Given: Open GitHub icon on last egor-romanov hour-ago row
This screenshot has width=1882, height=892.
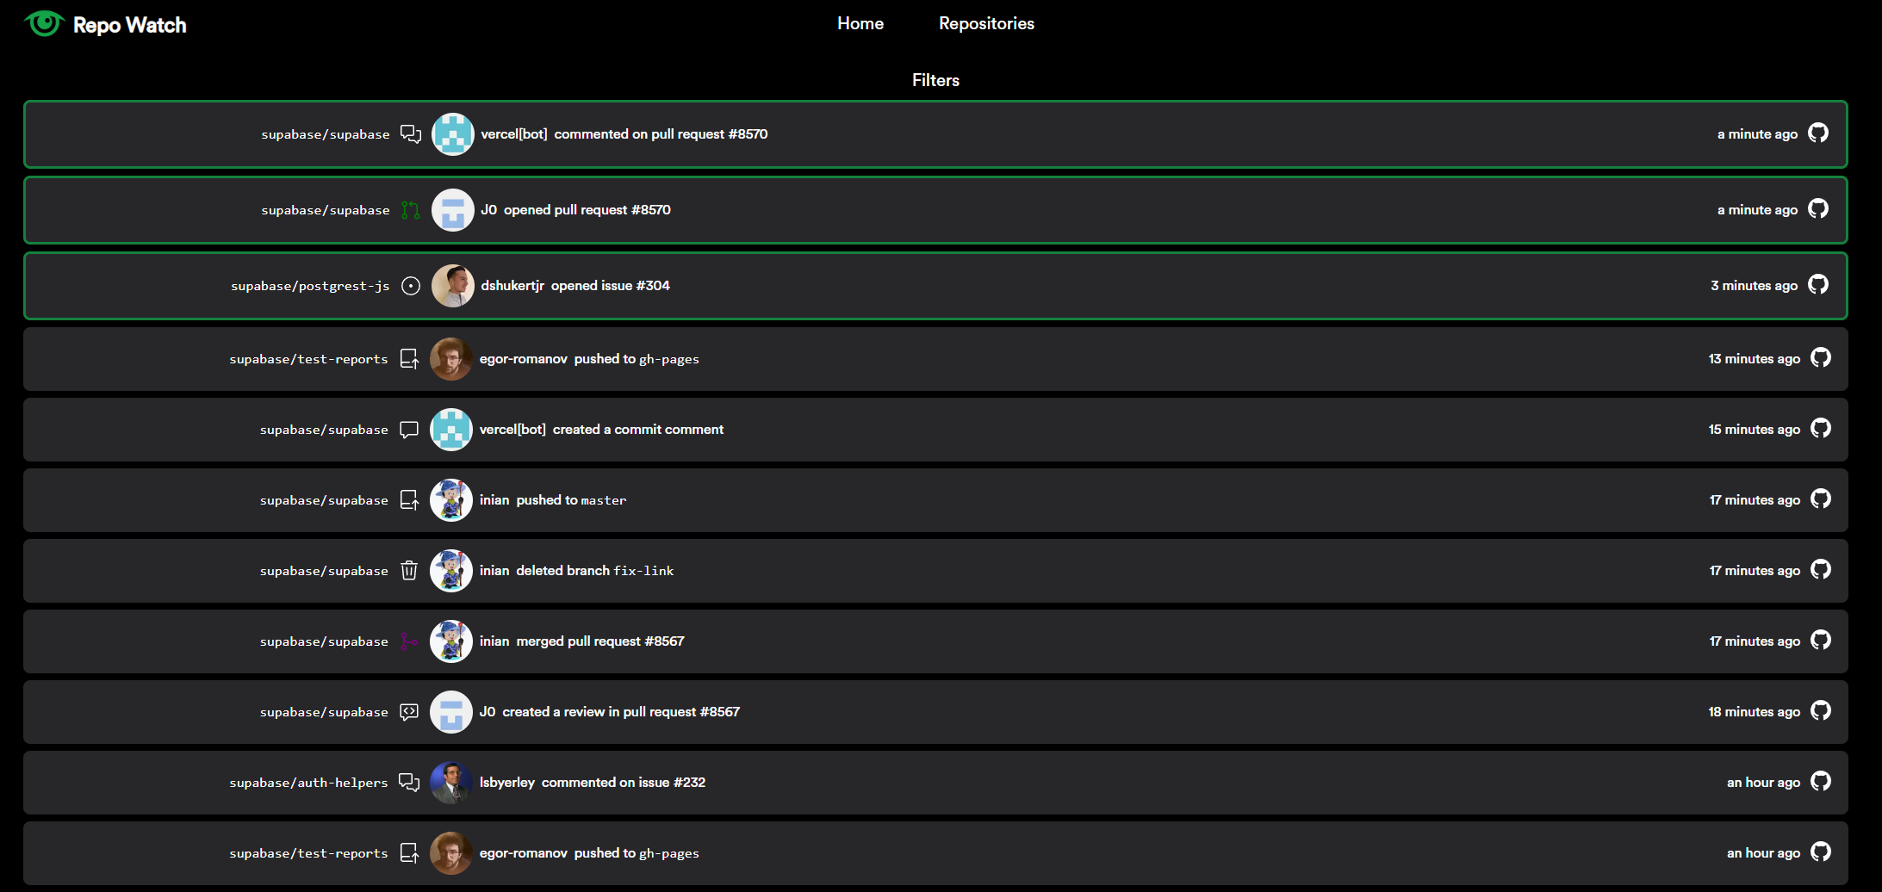Looking at the screenshot, I should 1821,852.
